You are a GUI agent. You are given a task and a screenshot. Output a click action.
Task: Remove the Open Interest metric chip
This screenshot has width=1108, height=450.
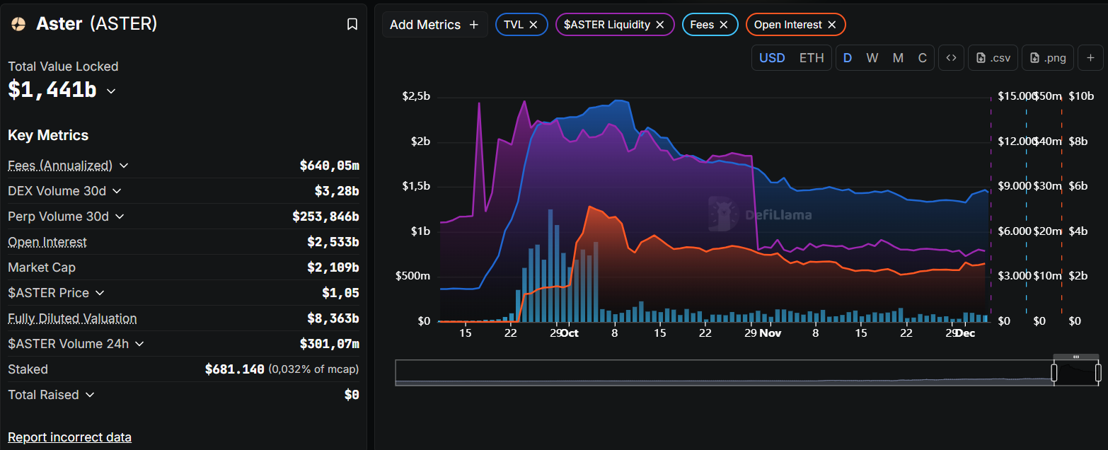[832, 25]
